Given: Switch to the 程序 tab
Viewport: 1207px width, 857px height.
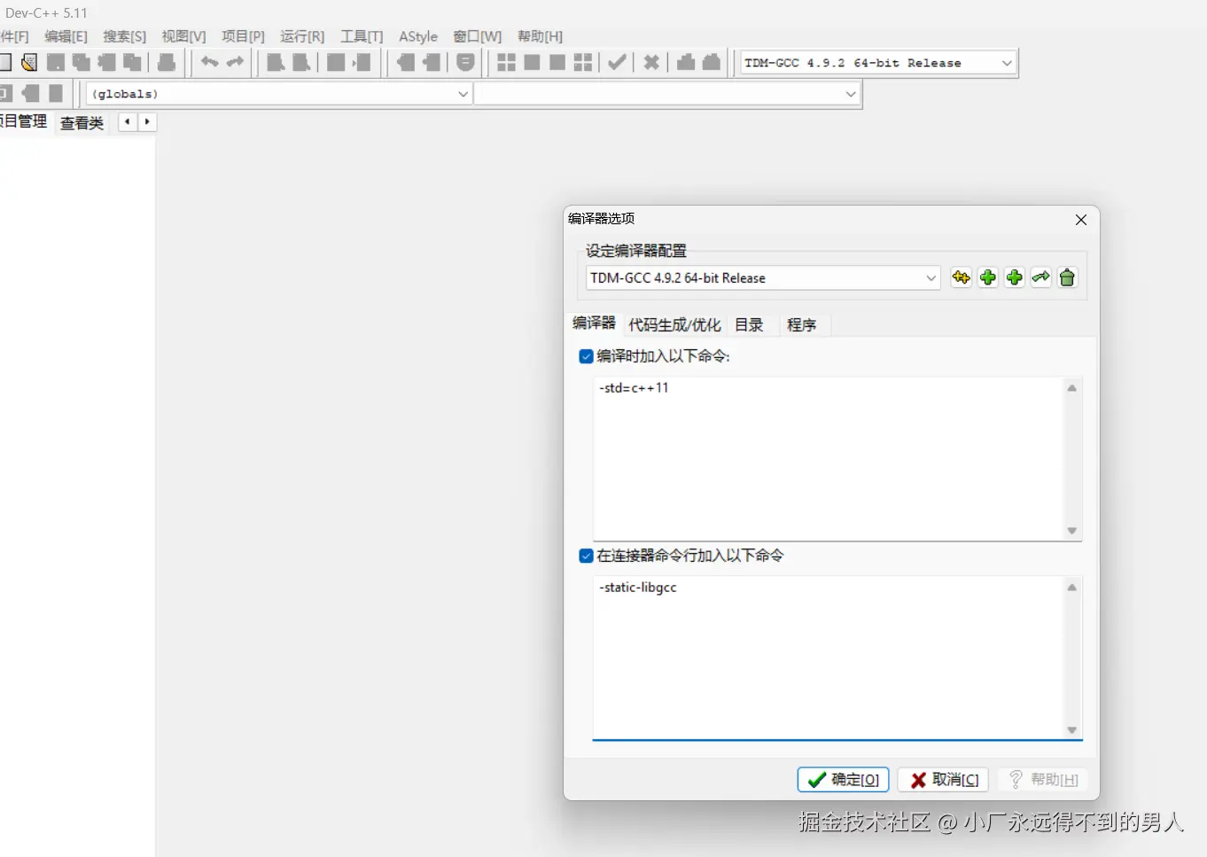Looking at the screenshot, I should 801,325.
